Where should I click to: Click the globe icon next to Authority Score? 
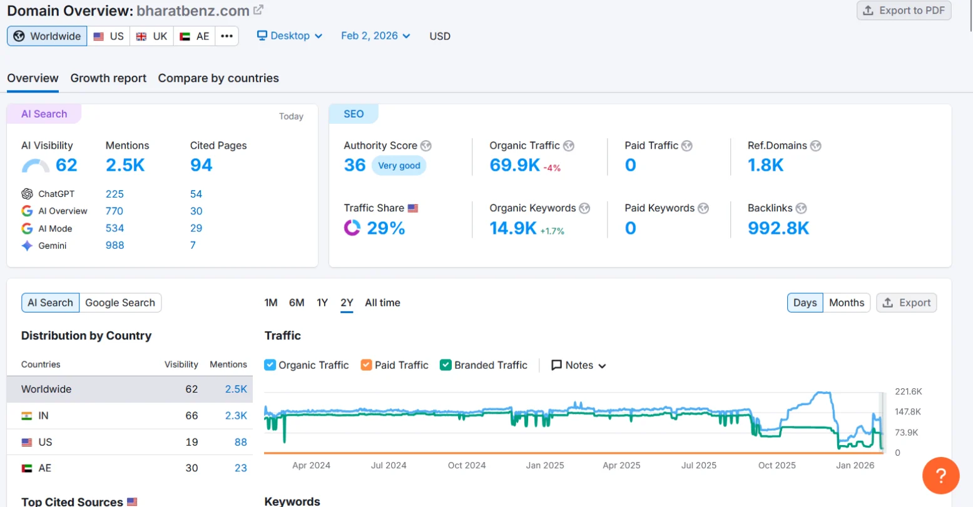tap(426, 146)
